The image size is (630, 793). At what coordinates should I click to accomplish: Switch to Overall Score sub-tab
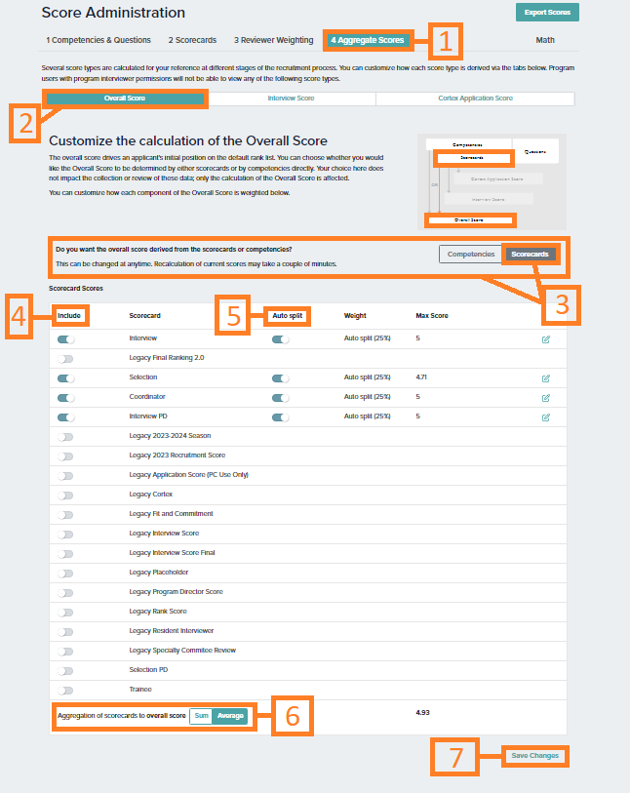tap(125, 99)
